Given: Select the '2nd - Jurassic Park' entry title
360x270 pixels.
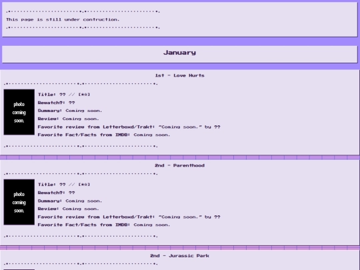Looking at the screenshot, I should 179,256.
